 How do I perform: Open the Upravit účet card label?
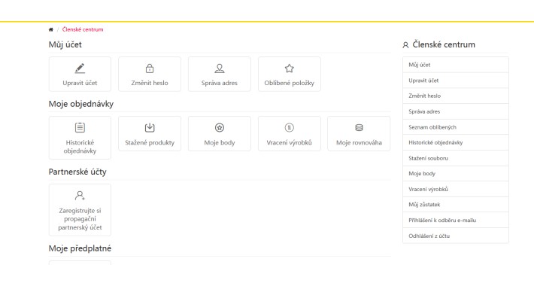80,83
